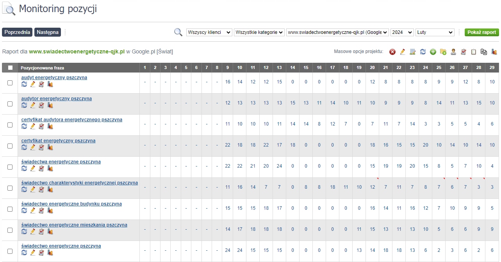Edit the 'certyfikat energetyczny pszczyna' phrase with pencil icon

pyautogui.click(x=33, y=147)
